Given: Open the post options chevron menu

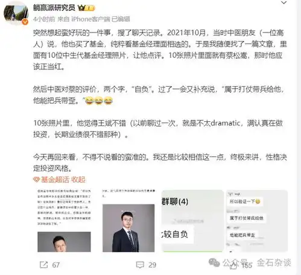Looking at the screenshot, I should tap(284, 2).
